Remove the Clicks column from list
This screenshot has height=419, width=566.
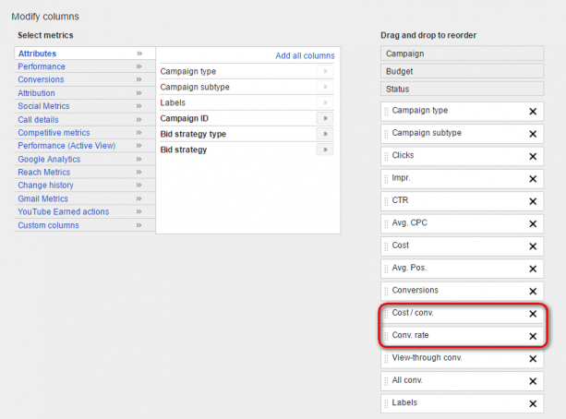[533, 156]
